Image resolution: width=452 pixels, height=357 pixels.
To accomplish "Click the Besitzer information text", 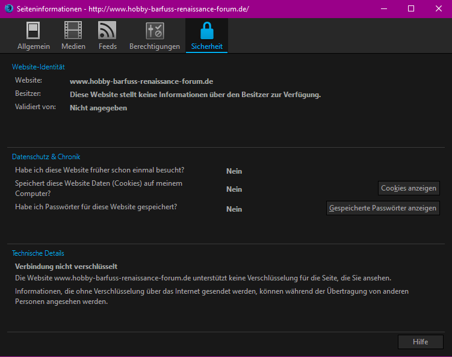I will pyautogui.click(x=195, y=95).
